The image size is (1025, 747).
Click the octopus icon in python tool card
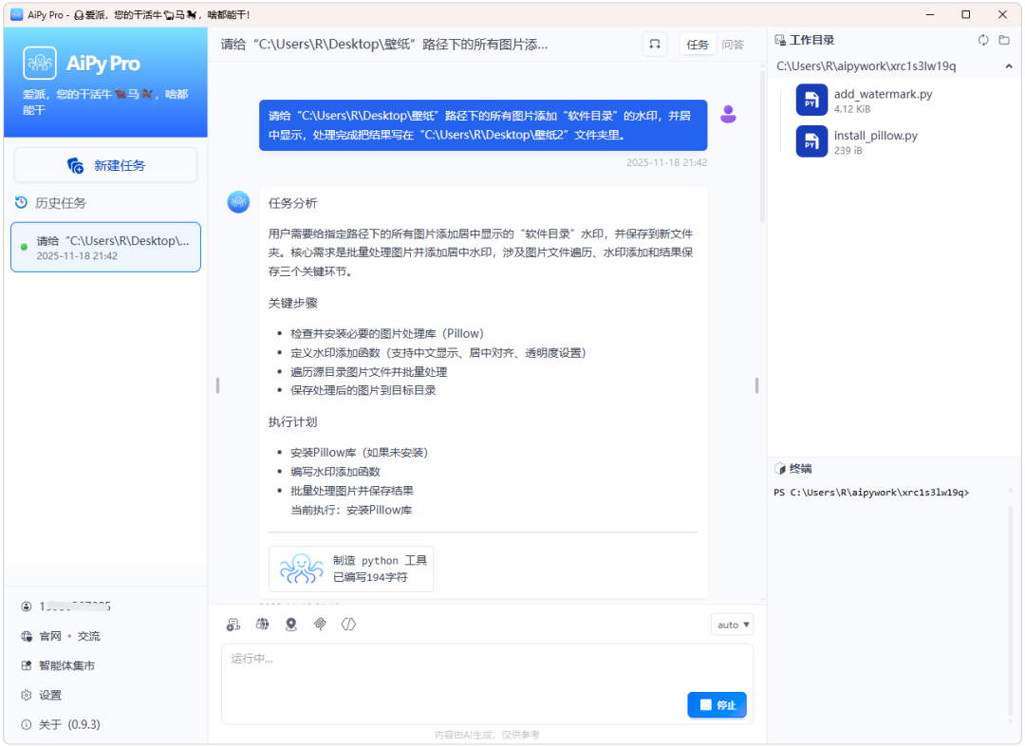(301, 569)
